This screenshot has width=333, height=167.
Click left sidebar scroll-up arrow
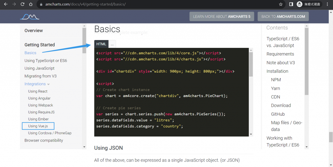click(84, 26)
